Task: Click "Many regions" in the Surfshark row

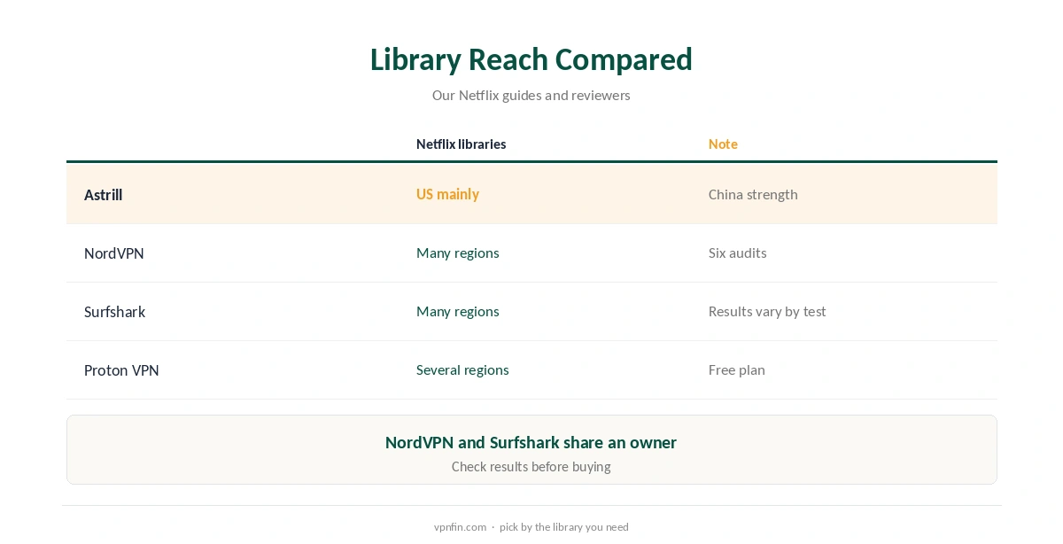Action: tap(458, 311)
